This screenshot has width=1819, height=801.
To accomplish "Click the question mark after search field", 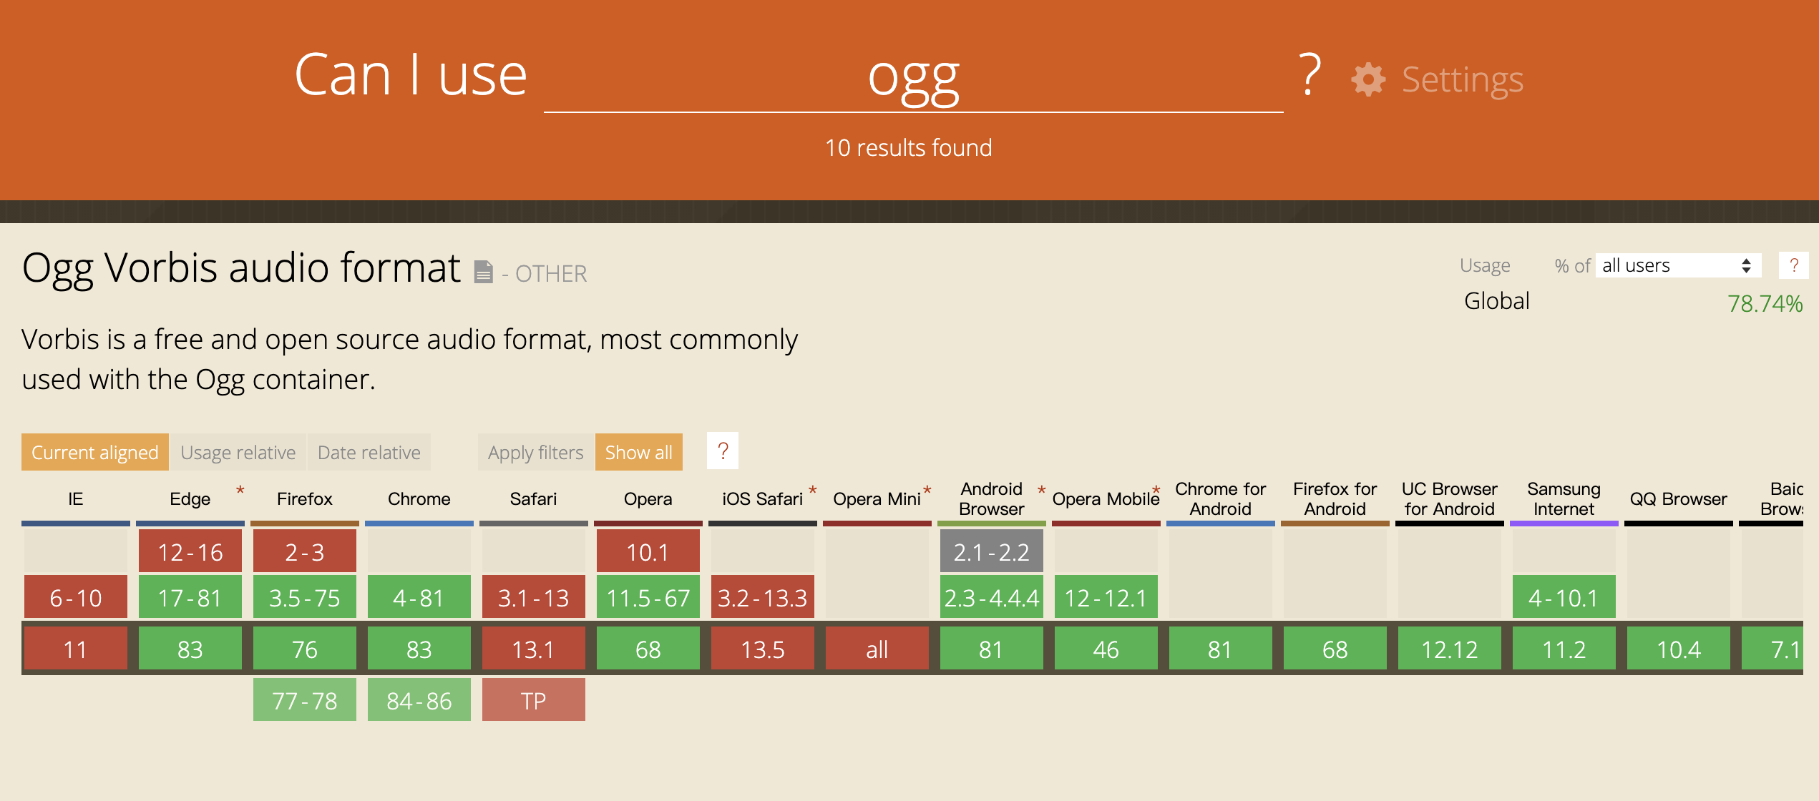I will pos(1310,74).
